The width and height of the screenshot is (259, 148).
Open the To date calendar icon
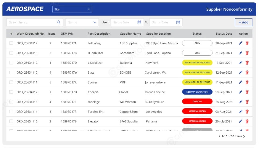pos(178,22)
